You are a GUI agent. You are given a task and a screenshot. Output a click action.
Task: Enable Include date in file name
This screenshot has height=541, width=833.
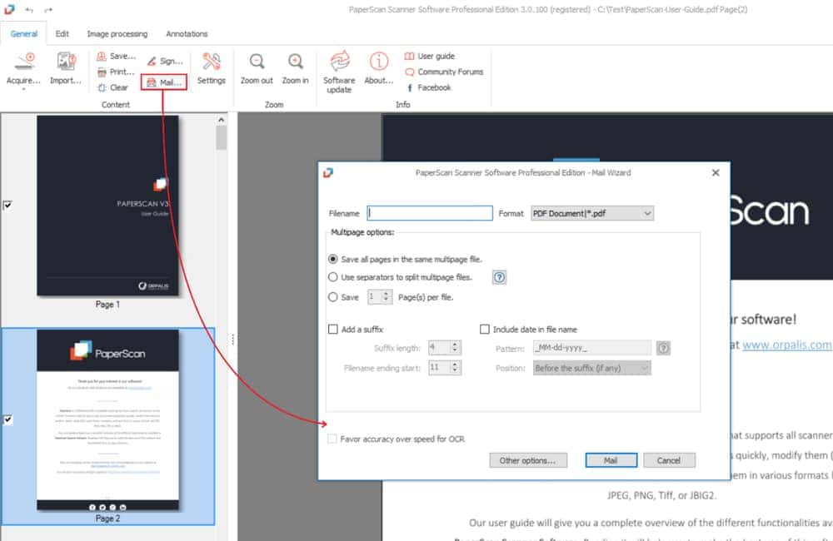[x=485, y=329]
